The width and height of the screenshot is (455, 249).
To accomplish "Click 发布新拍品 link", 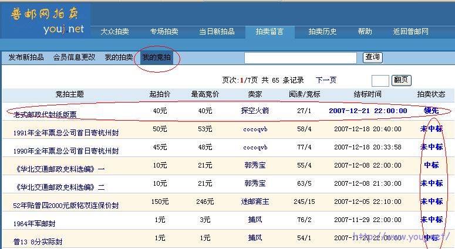I will click(26, 57).
